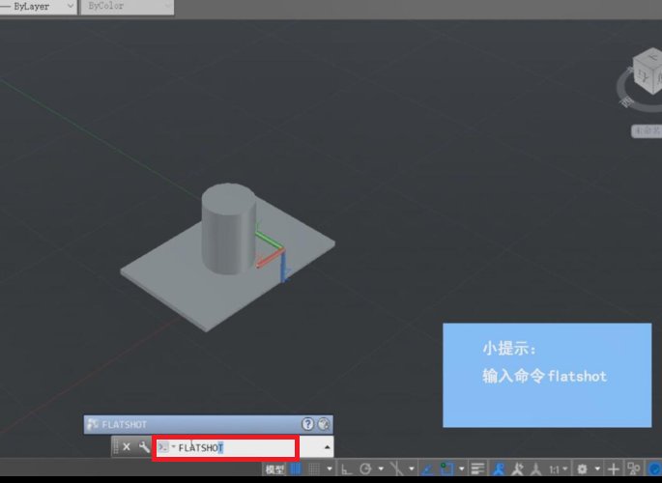Toggle snap mode dotted grid icon

coord(314,469)
